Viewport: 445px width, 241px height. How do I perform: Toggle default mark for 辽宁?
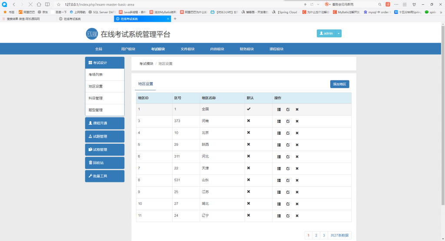(x=249, y=215)
